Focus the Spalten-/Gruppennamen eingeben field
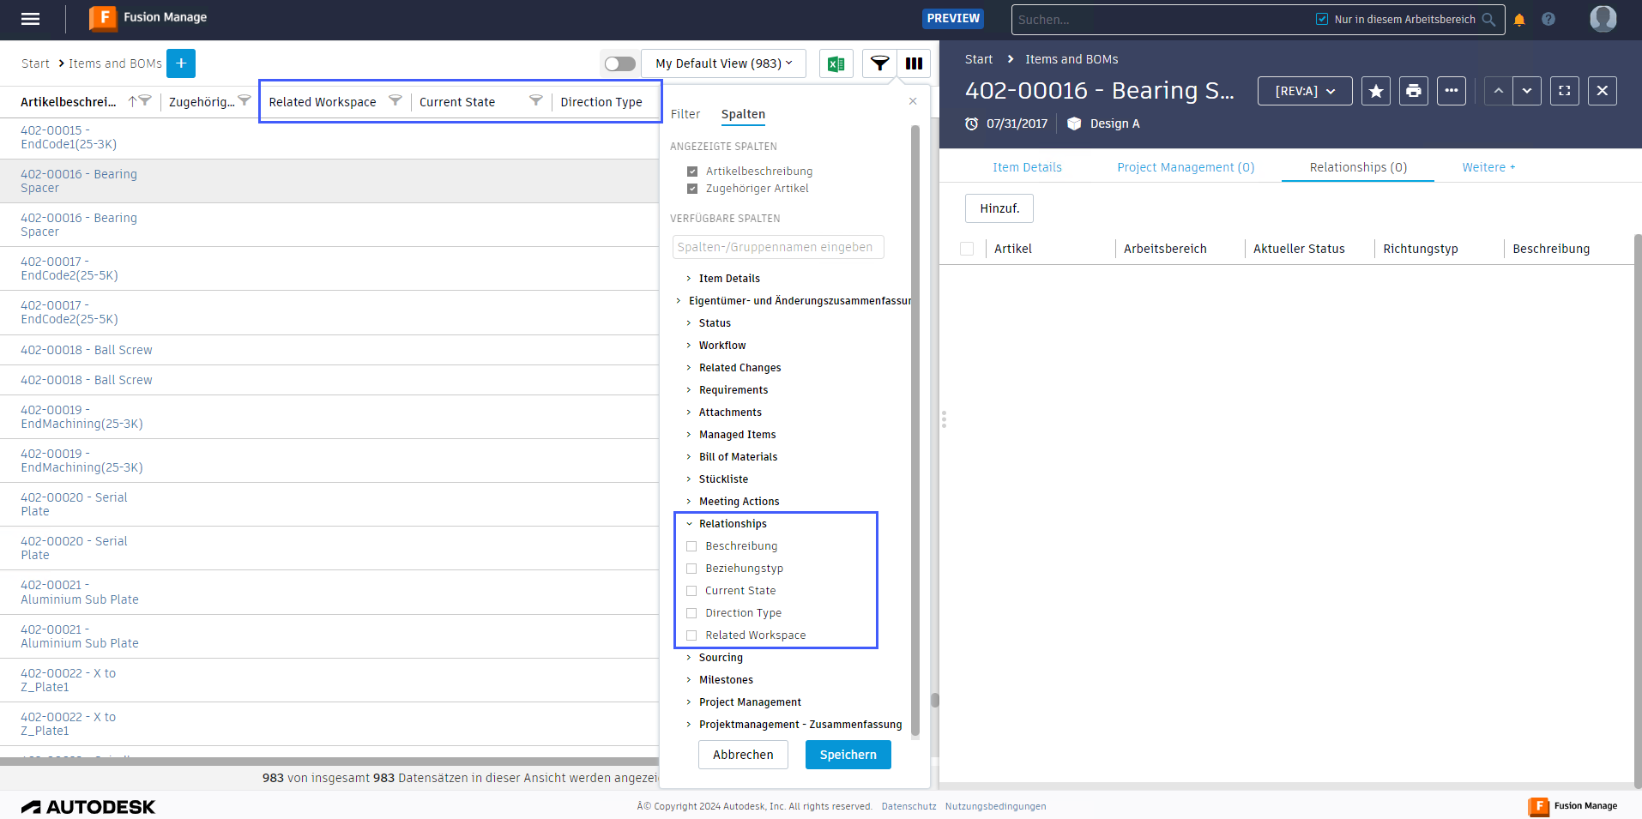Viewport: 1642px width, 819px height. pos(778,247)
